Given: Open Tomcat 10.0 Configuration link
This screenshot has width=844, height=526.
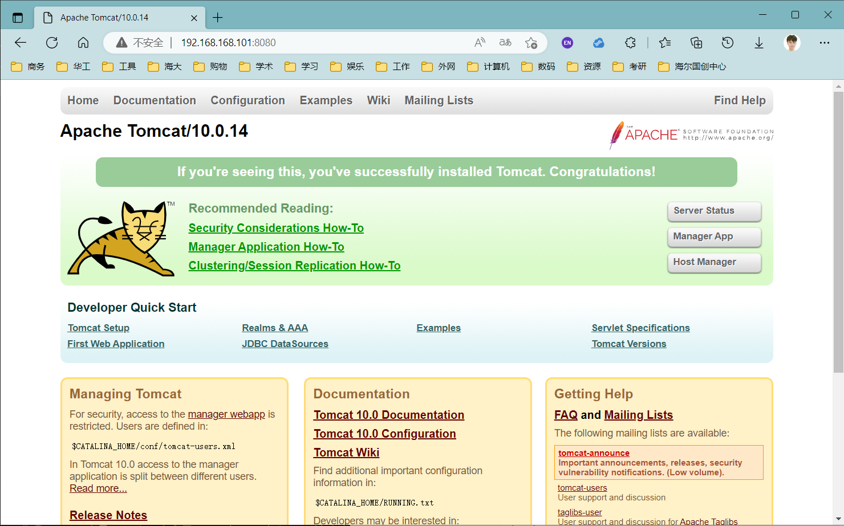Looking at the screenshot, I should point(384,434).
